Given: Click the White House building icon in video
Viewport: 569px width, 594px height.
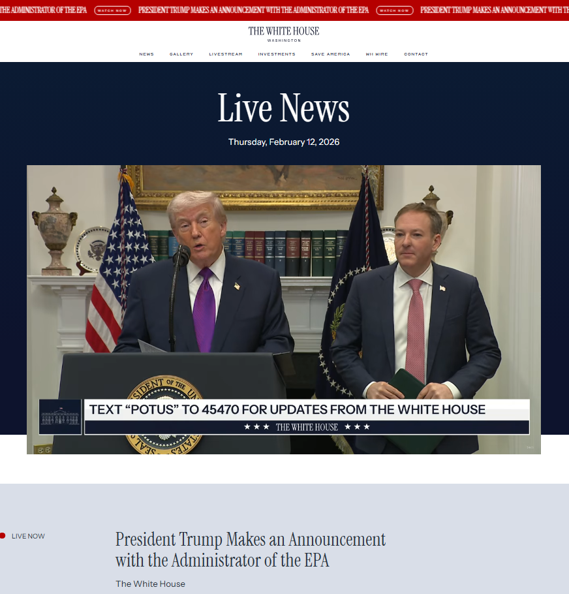Looking at the screenshot, I should click(60, 416).
